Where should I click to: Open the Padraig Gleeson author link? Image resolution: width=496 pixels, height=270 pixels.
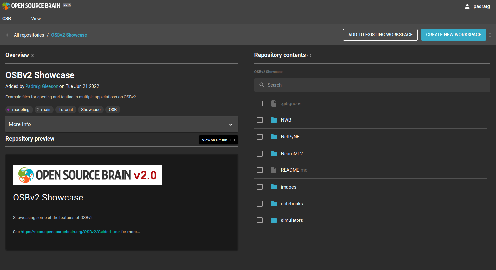click(x=42, y=86)
